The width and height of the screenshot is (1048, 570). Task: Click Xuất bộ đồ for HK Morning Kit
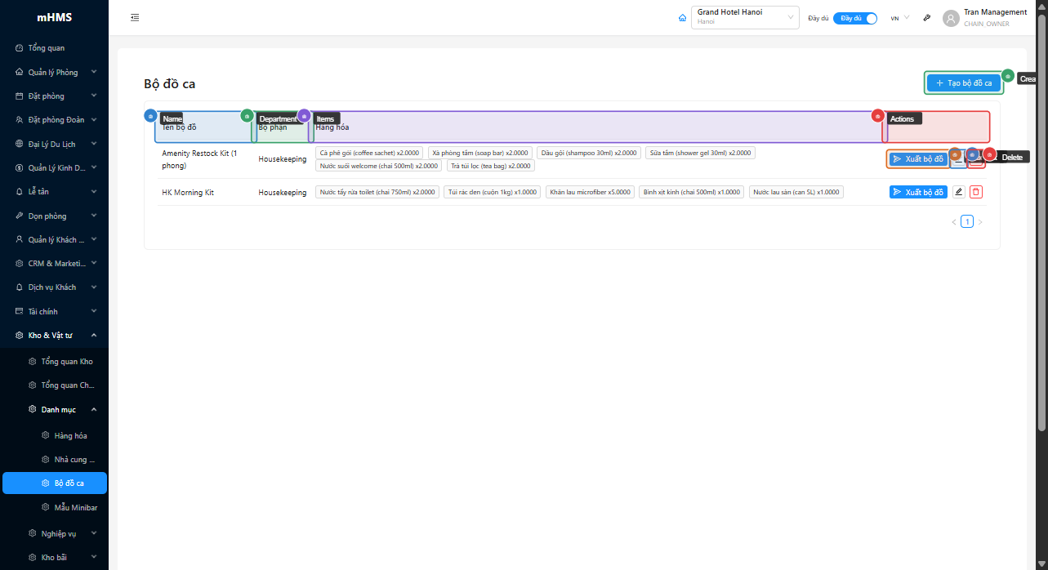pyautogui.click(x=918, y=192)
